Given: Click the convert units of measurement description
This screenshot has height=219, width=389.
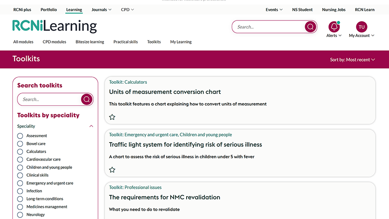Looking at the screenshot, I should click(x=187, y=104).
